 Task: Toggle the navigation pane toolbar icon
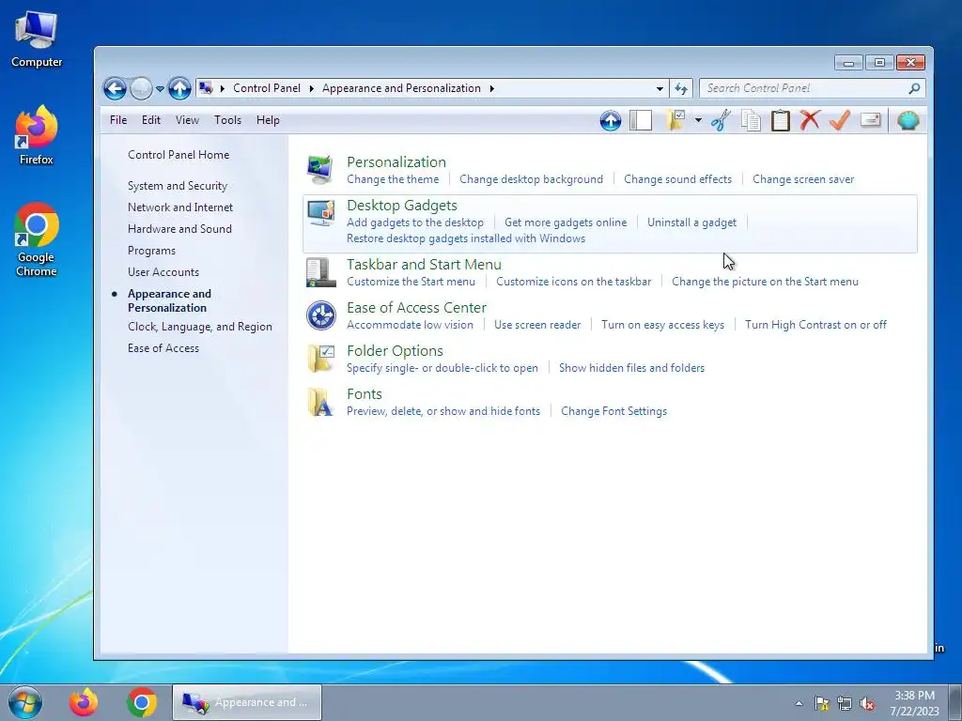click(x=641, y=120)
